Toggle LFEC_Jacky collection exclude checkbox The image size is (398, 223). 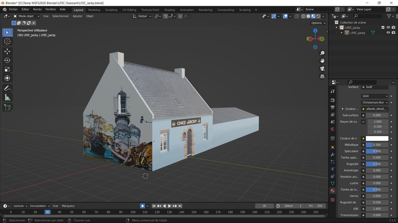coord(383,28)
